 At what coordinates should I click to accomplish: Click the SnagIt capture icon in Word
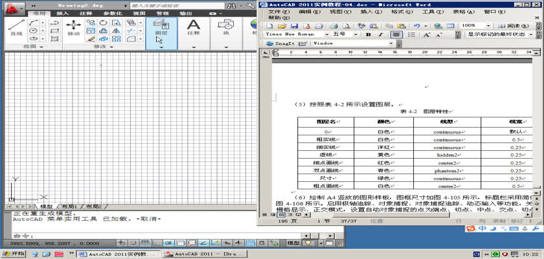(271, 43)
